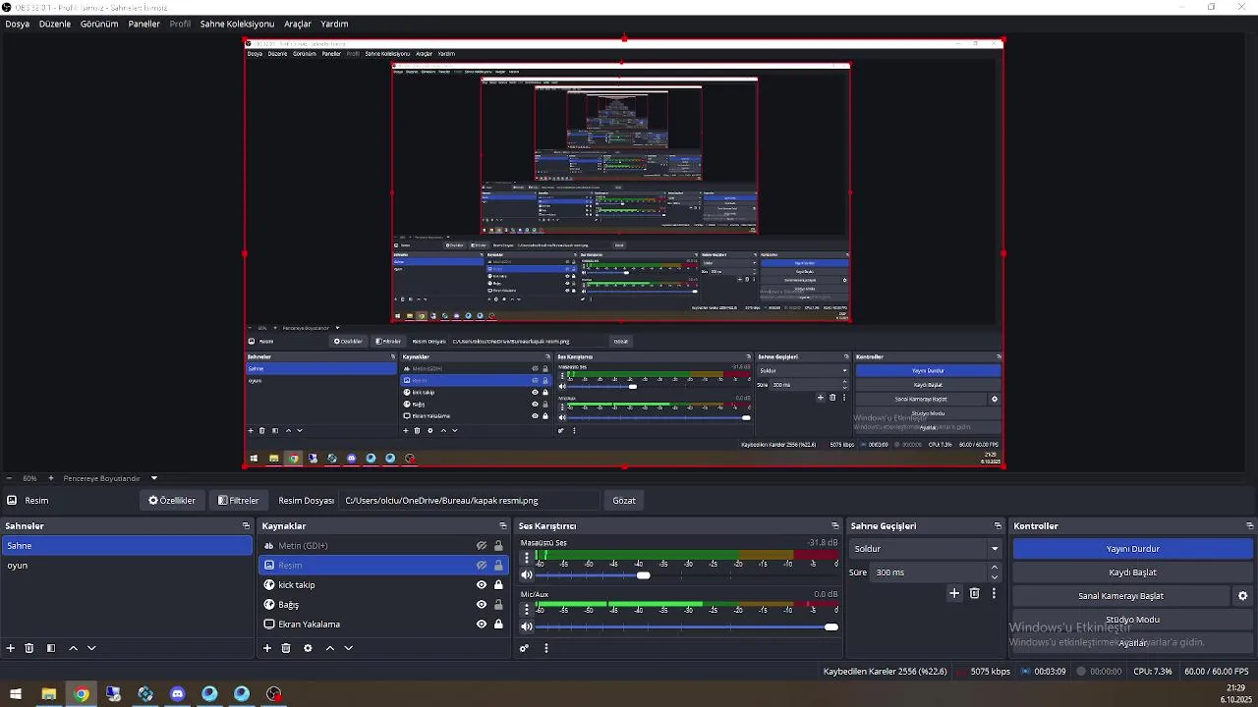This screenshot has width=1258, height=707.
Task: Toggle lock on Metin (GDI+) source
Action: [498, 546]
